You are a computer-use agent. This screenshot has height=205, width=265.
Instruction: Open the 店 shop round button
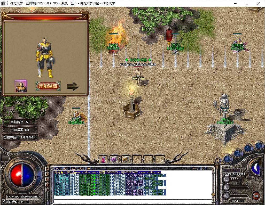click(217, 160)
